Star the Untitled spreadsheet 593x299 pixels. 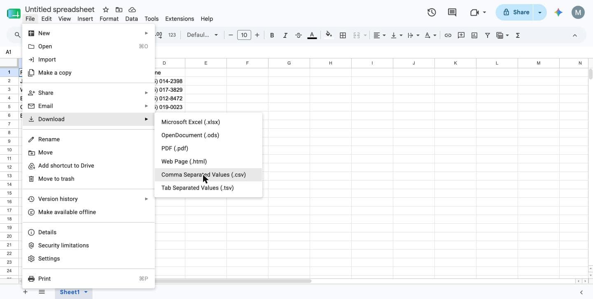[106, 9]
